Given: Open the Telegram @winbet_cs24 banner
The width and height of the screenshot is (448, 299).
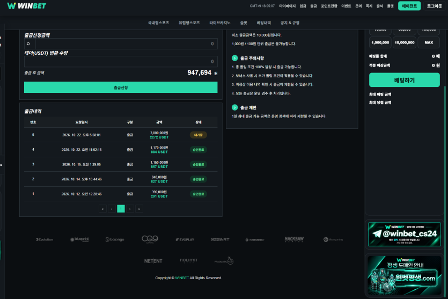Looking at the screenshot, I should coord(405,234).
